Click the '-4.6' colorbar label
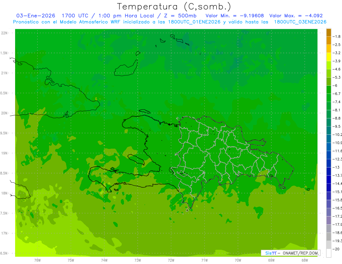The height and width of the screenshot is (264, 342). point(337,69)
